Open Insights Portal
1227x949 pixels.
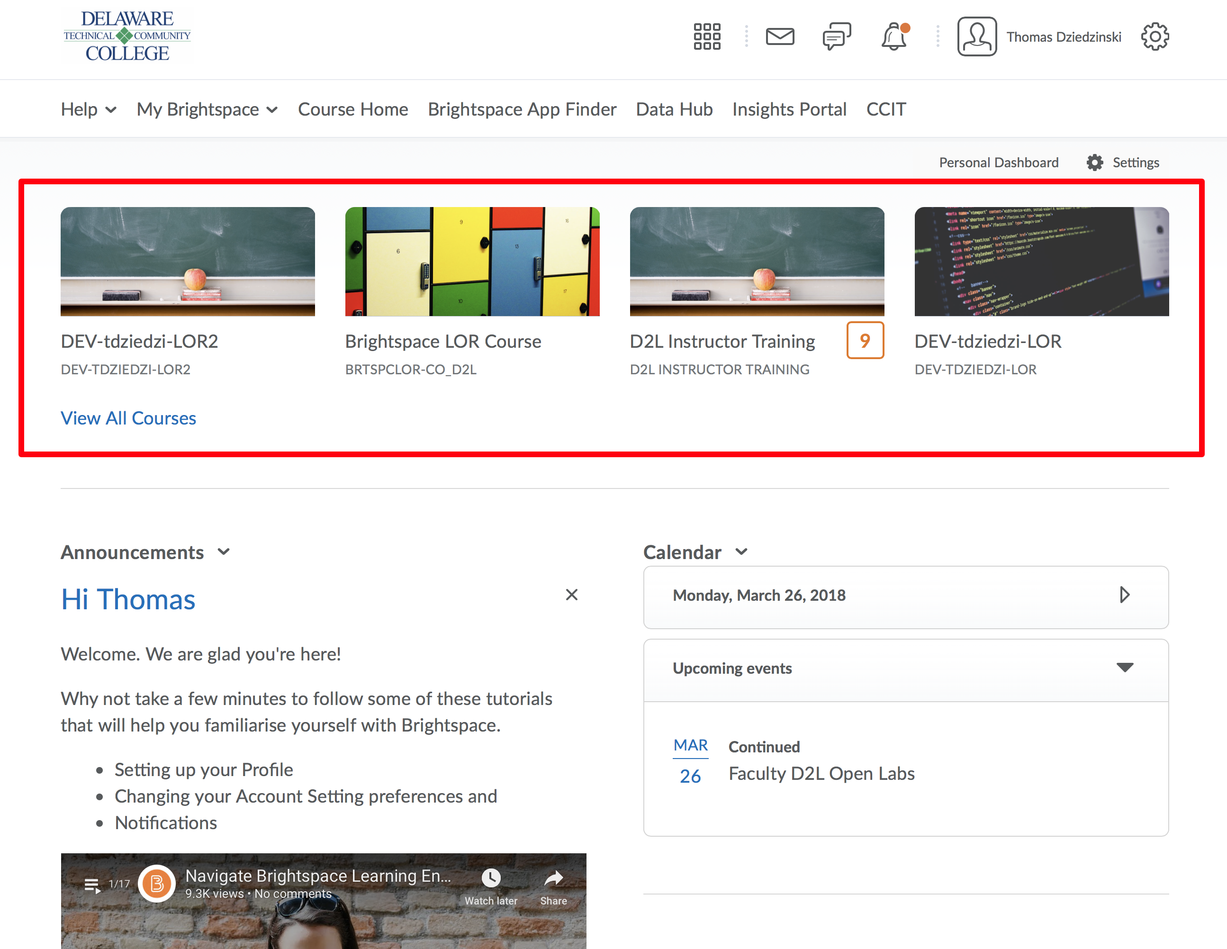(789, 109)
